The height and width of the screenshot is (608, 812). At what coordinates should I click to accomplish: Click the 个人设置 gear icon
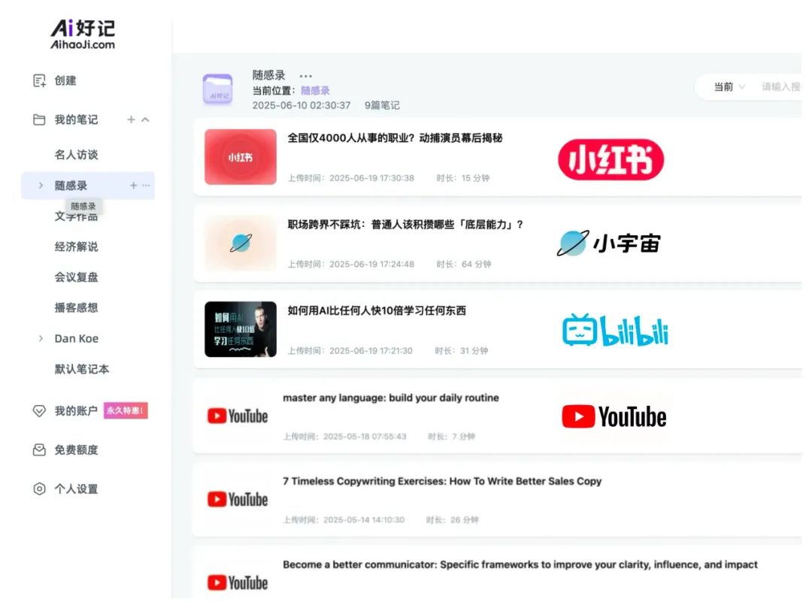[x=39, y=489]
